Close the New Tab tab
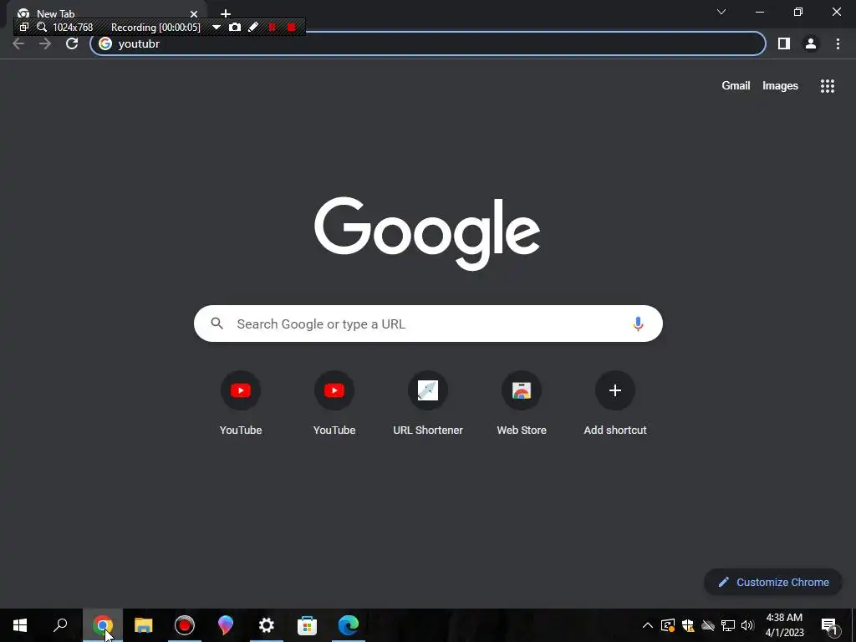The width and height of the screenshot is (856, 642). [194, 13]
